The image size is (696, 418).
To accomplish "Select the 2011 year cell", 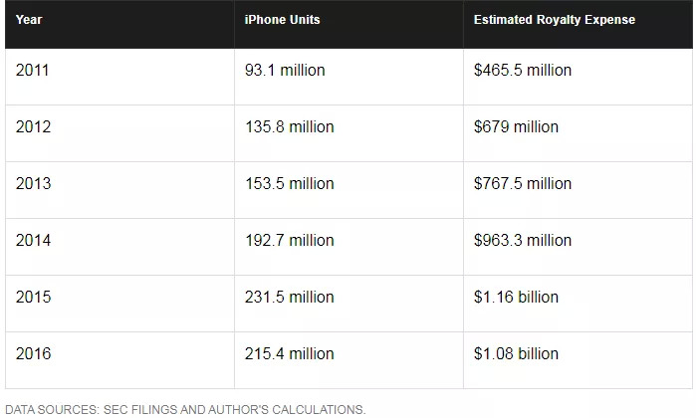I will click(x=33, y=71).
